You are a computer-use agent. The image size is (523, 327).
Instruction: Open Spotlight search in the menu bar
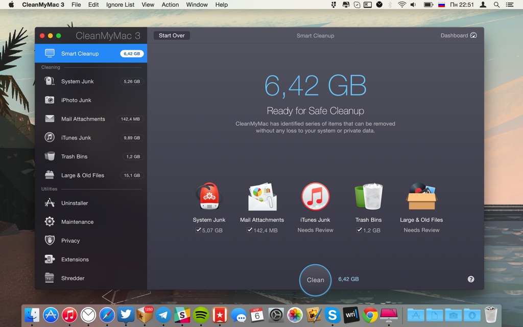(x=496, y=5)
